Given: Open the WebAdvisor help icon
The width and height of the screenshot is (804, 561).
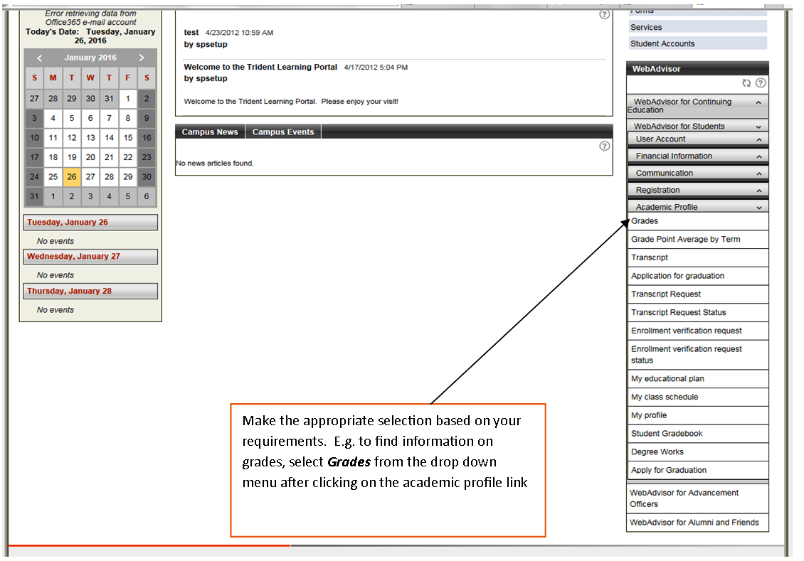Looking at the screenshot, I should (761, 83).
